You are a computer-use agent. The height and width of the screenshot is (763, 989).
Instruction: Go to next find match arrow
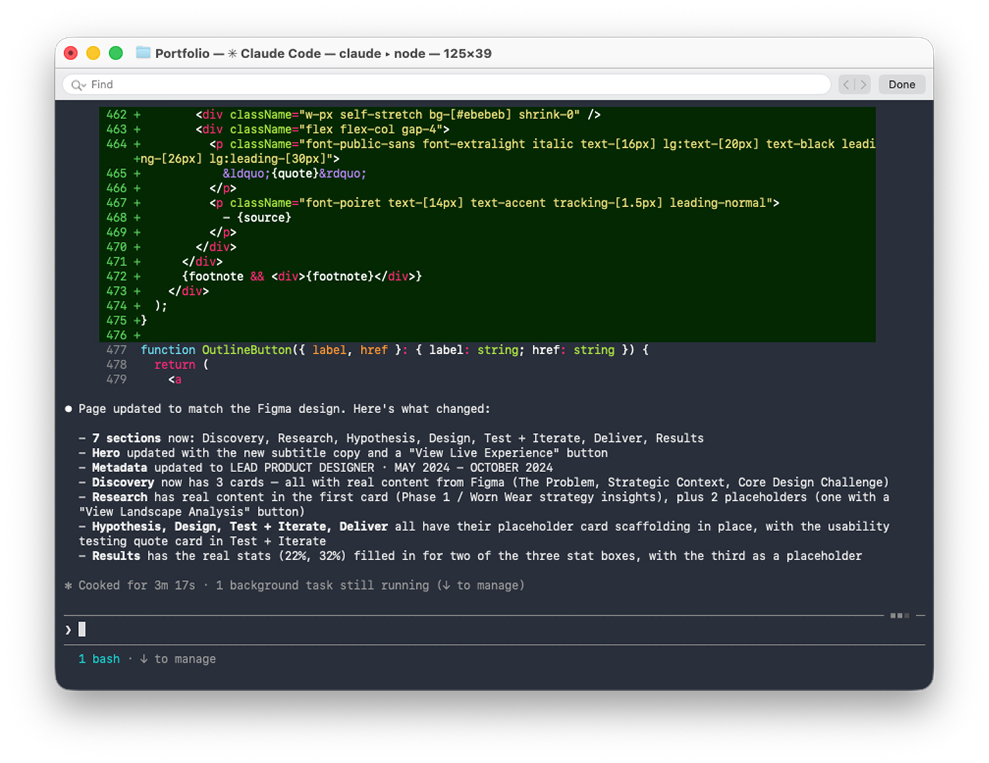coord(863,84)
